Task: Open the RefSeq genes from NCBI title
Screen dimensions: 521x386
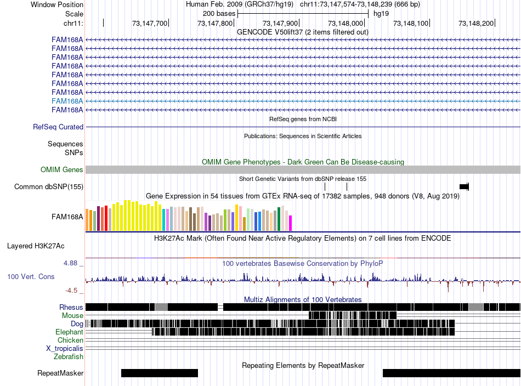Action: [303, 119]
